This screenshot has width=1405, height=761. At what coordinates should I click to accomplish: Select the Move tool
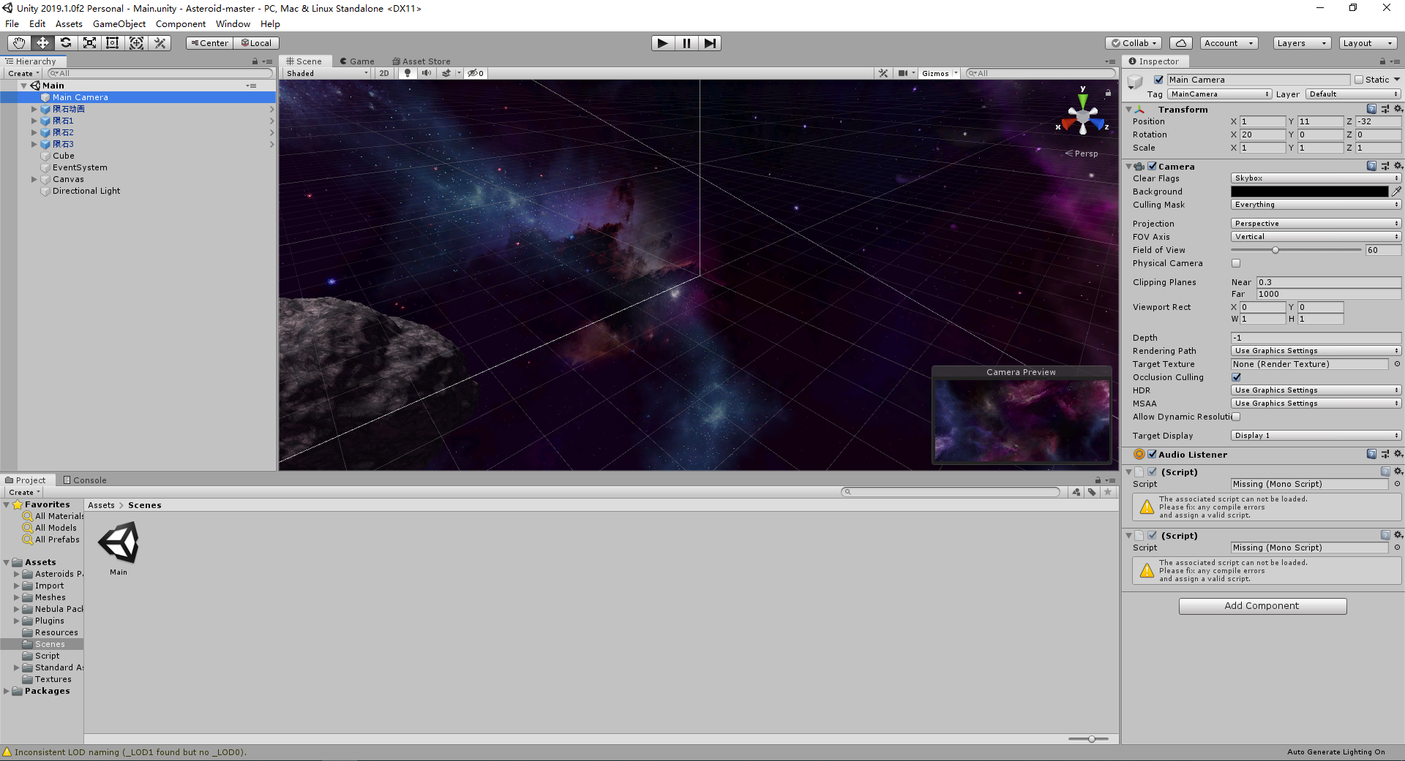[x=42, y=43]
